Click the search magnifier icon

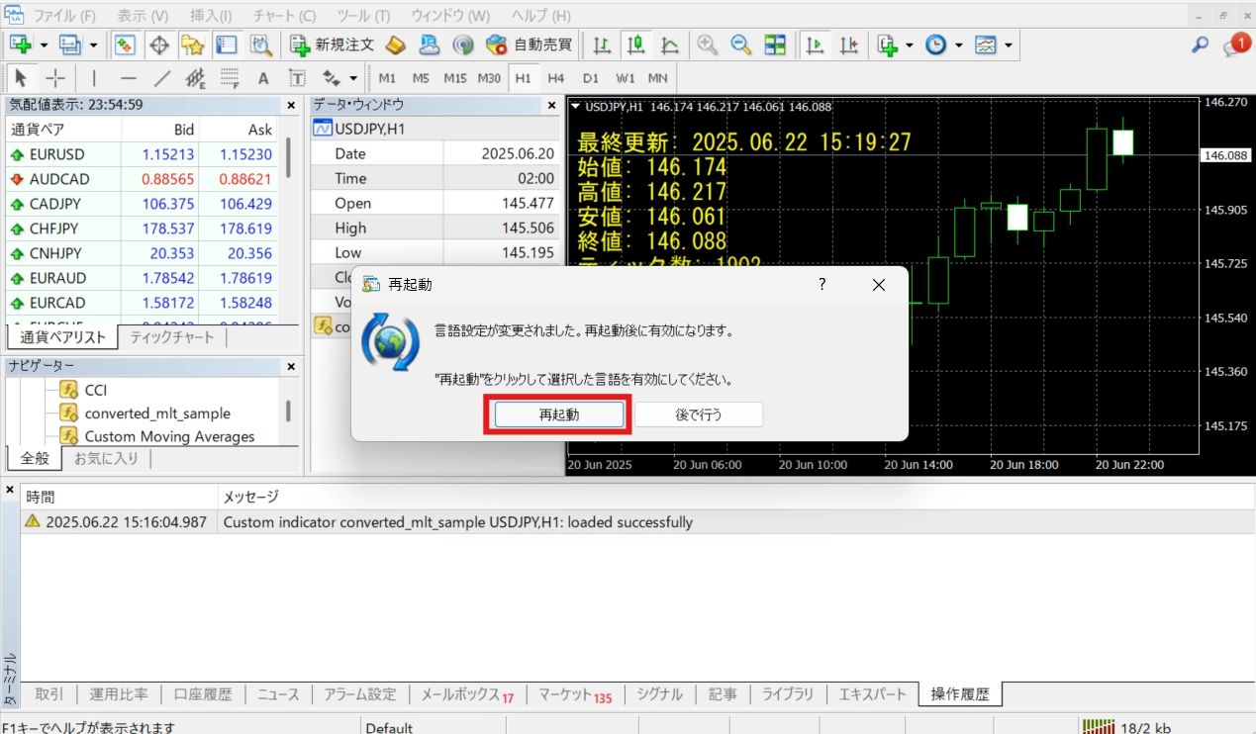click(1200, 45)
